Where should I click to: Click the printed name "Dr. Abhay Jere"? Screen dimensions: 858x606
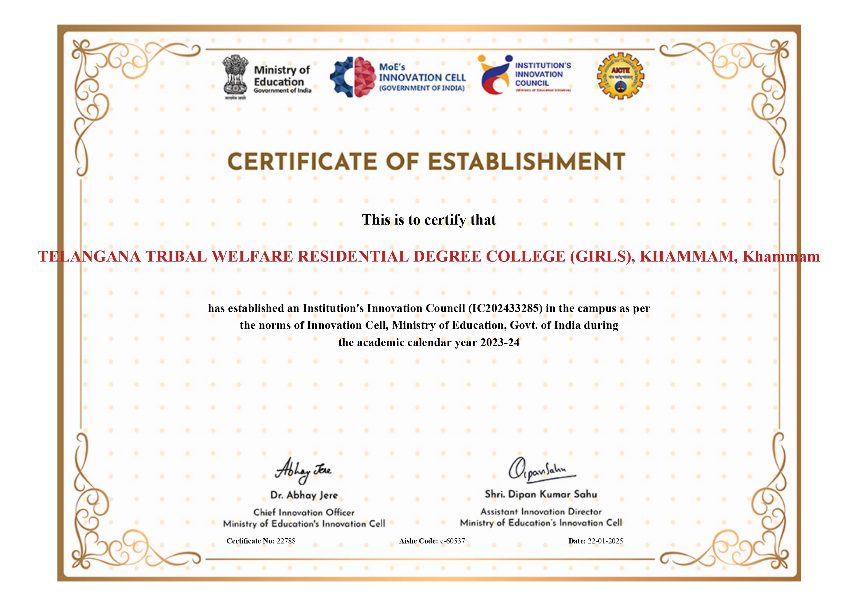pyautogui.click(x=304, y=495)
